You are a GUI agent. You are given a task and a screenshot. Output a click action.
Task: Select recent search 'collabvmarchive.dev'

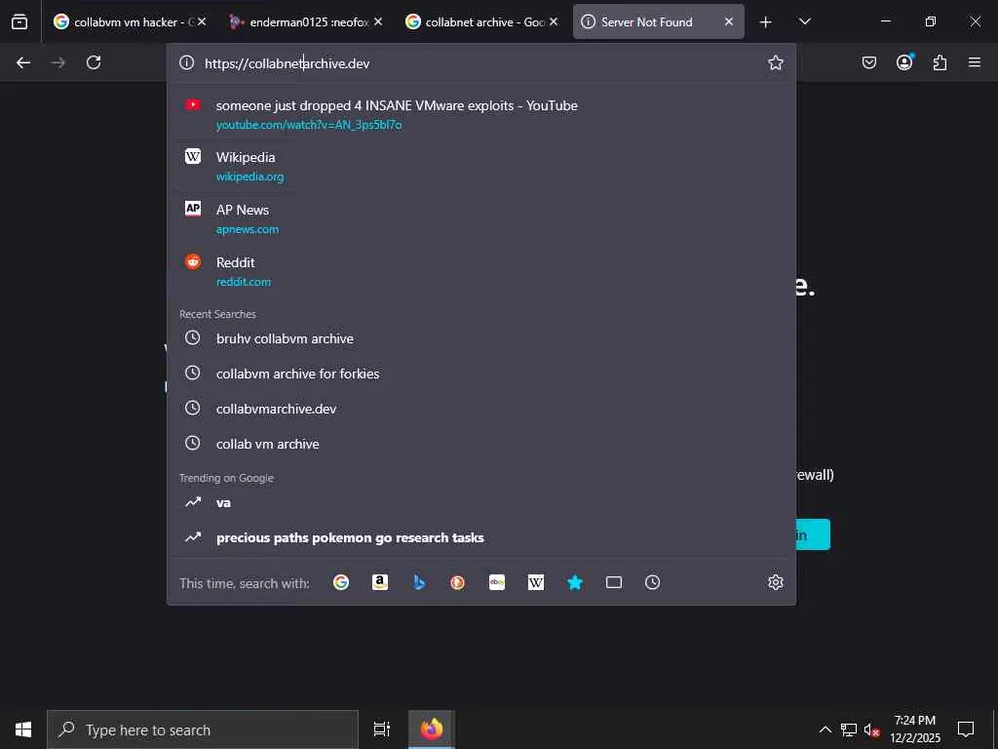pos(481,409)
